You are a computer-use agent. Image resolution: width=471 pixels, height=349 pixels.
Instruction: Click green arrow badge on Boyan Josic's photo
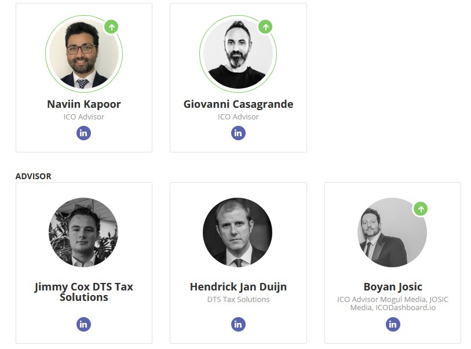(x=421, y=209)
